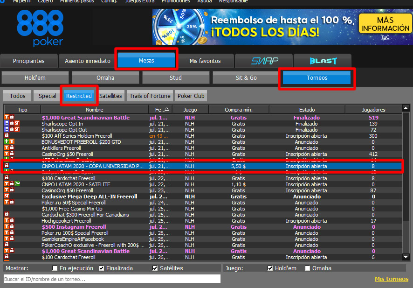Toggle Finalizada checkbox
413x288 pixels.
[x=102, y=268]
